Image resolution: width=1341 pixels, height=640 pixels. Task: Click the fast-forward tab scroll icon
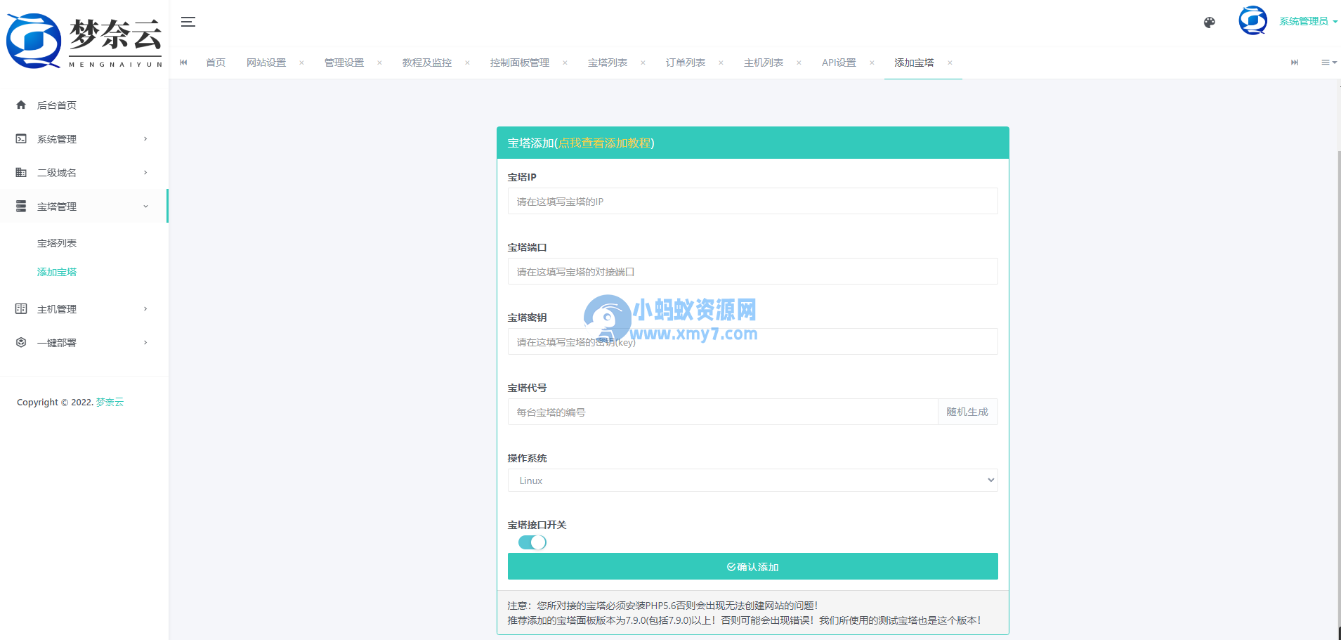click(1295, 63)
